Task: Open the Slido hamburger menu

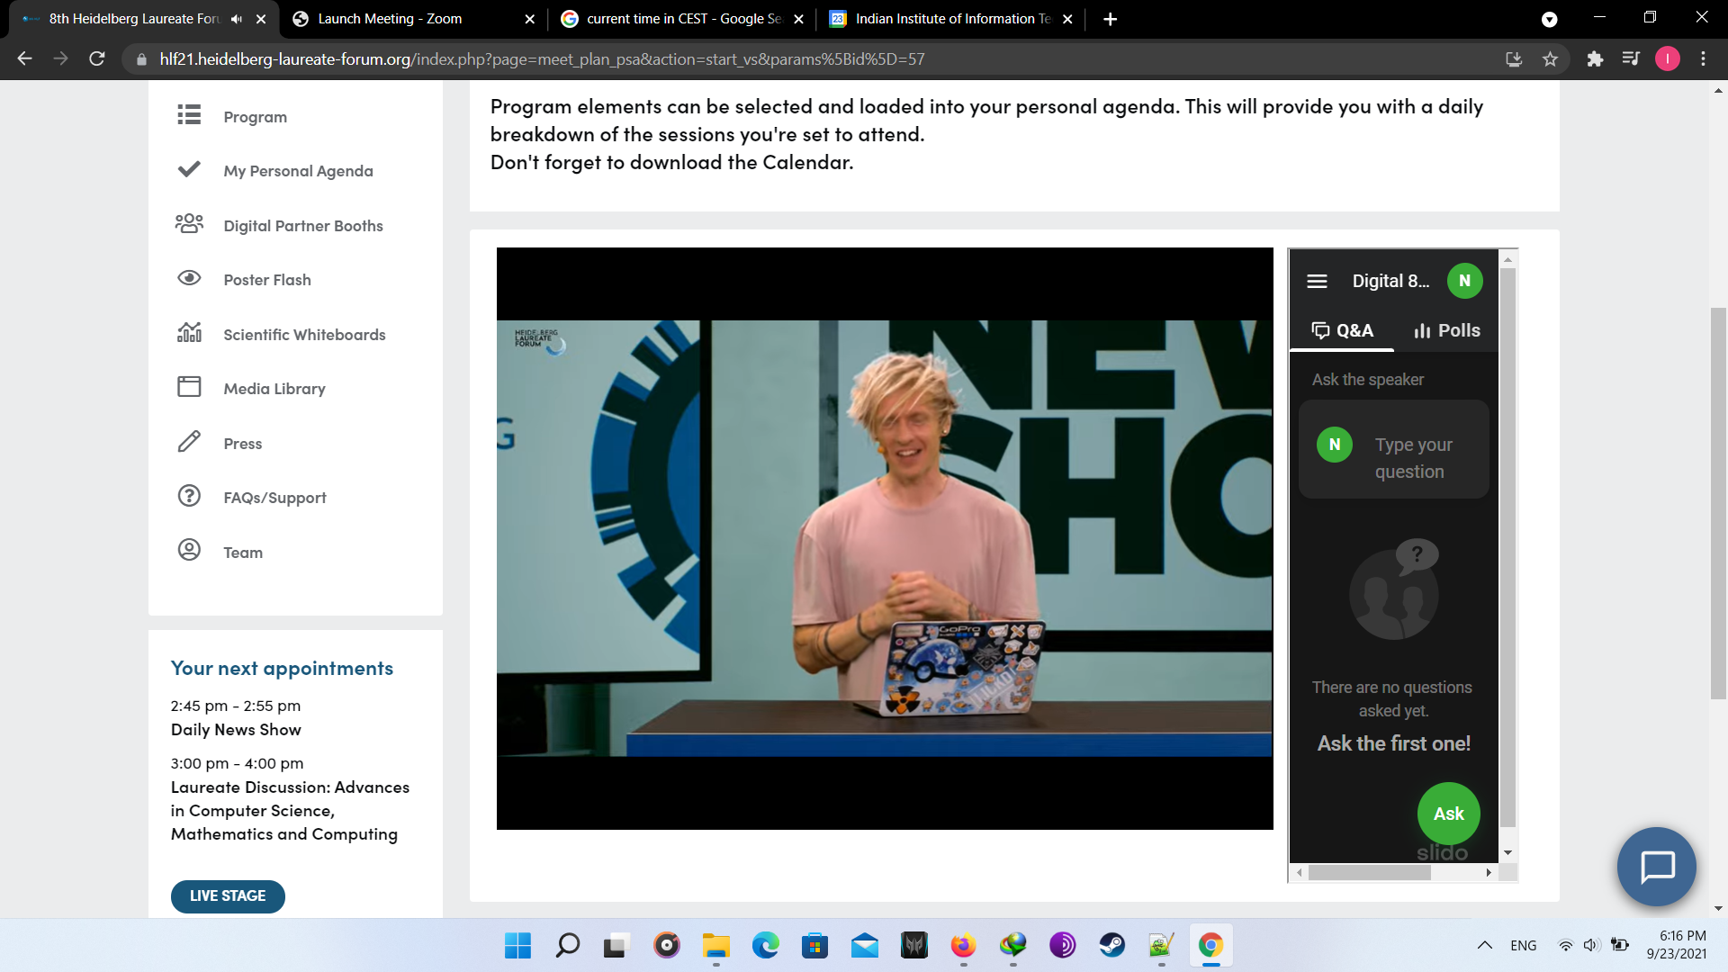Action: (x=1317, y=281)
